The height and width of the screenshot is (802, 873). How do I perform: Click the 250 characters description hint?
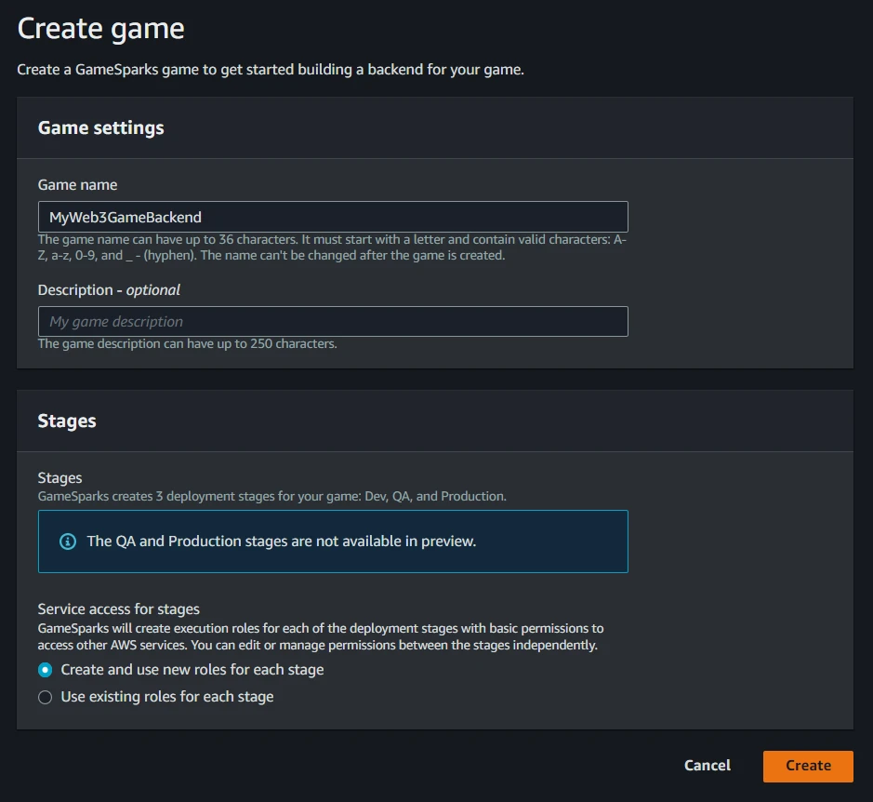187,344
